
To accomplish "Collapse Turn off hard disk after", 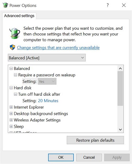I will point(16,94).
